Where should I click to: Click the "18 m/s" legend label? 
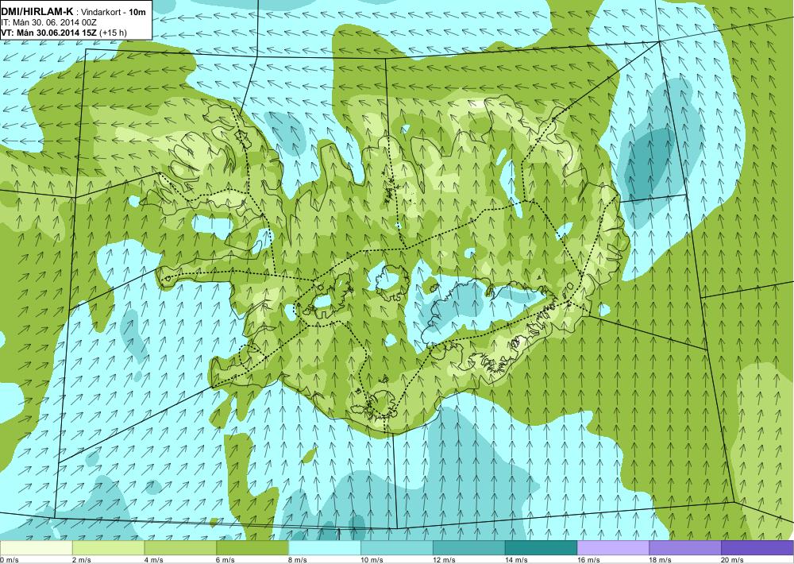tap(661, 560)
